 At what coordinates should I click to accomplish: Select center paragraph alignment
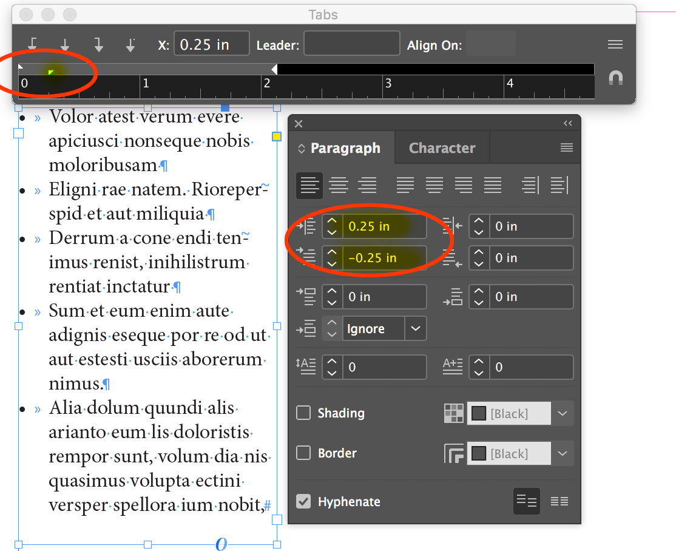[339, 185]
